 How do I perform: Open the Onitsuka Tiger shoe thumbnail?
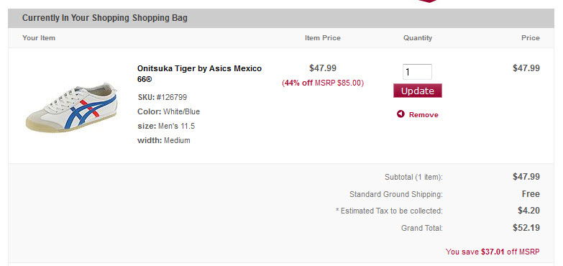coord(71,107)
